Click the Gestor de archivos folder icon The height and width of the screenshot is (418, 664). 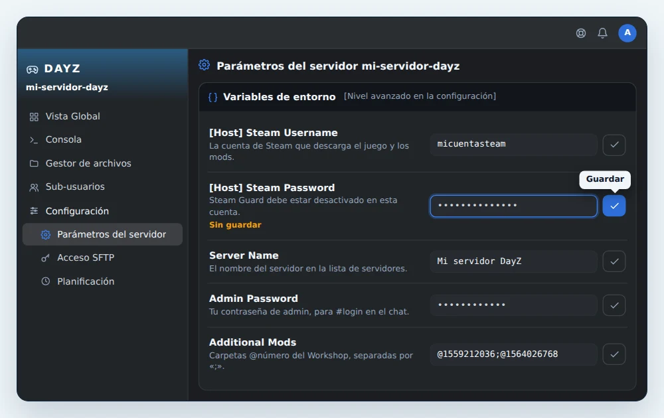34,163
